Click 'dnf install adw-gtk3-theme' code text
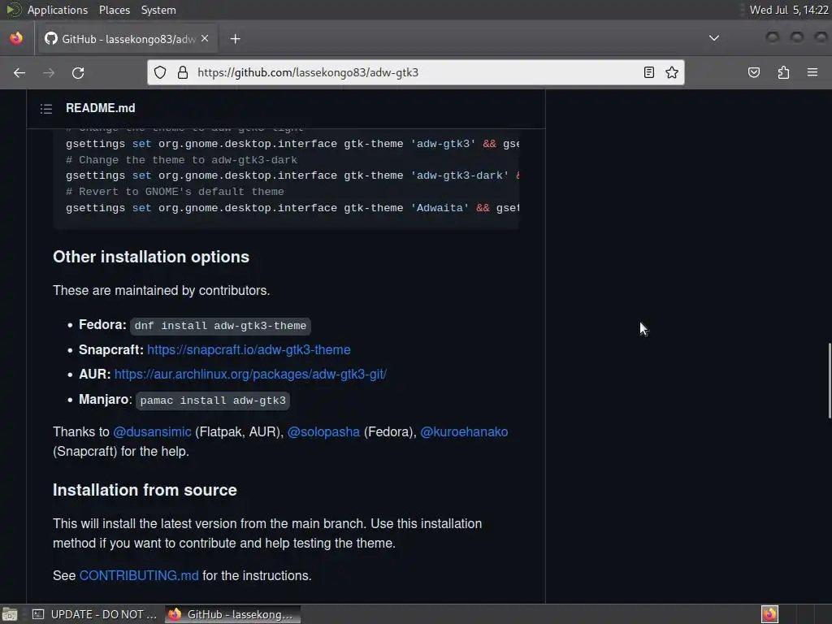The height and width of the screenshot is (624, 832). [x=220, y=326]
